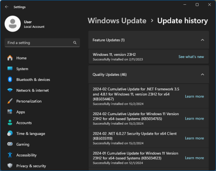
Task: Close the Settings window
Action: point(210,5)
